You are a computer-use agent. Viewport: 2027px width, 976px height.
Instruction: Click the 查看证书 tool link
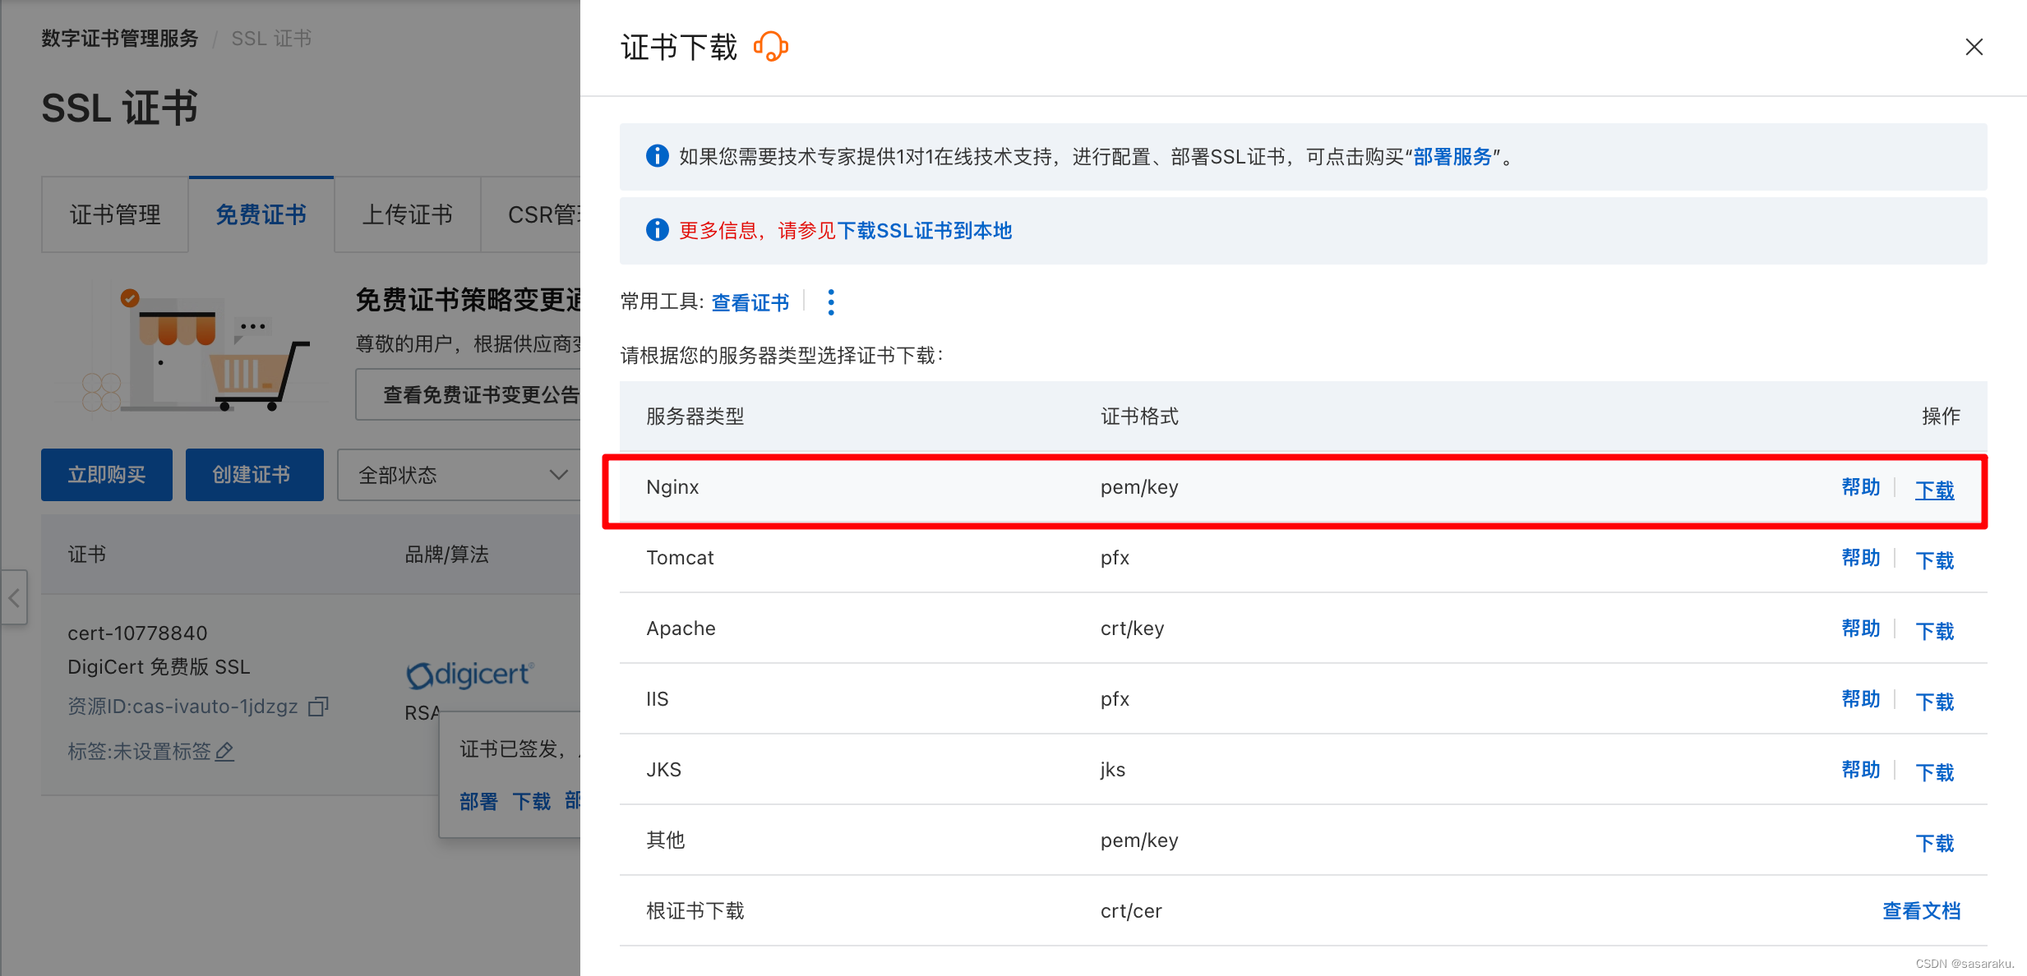[750, 302]
